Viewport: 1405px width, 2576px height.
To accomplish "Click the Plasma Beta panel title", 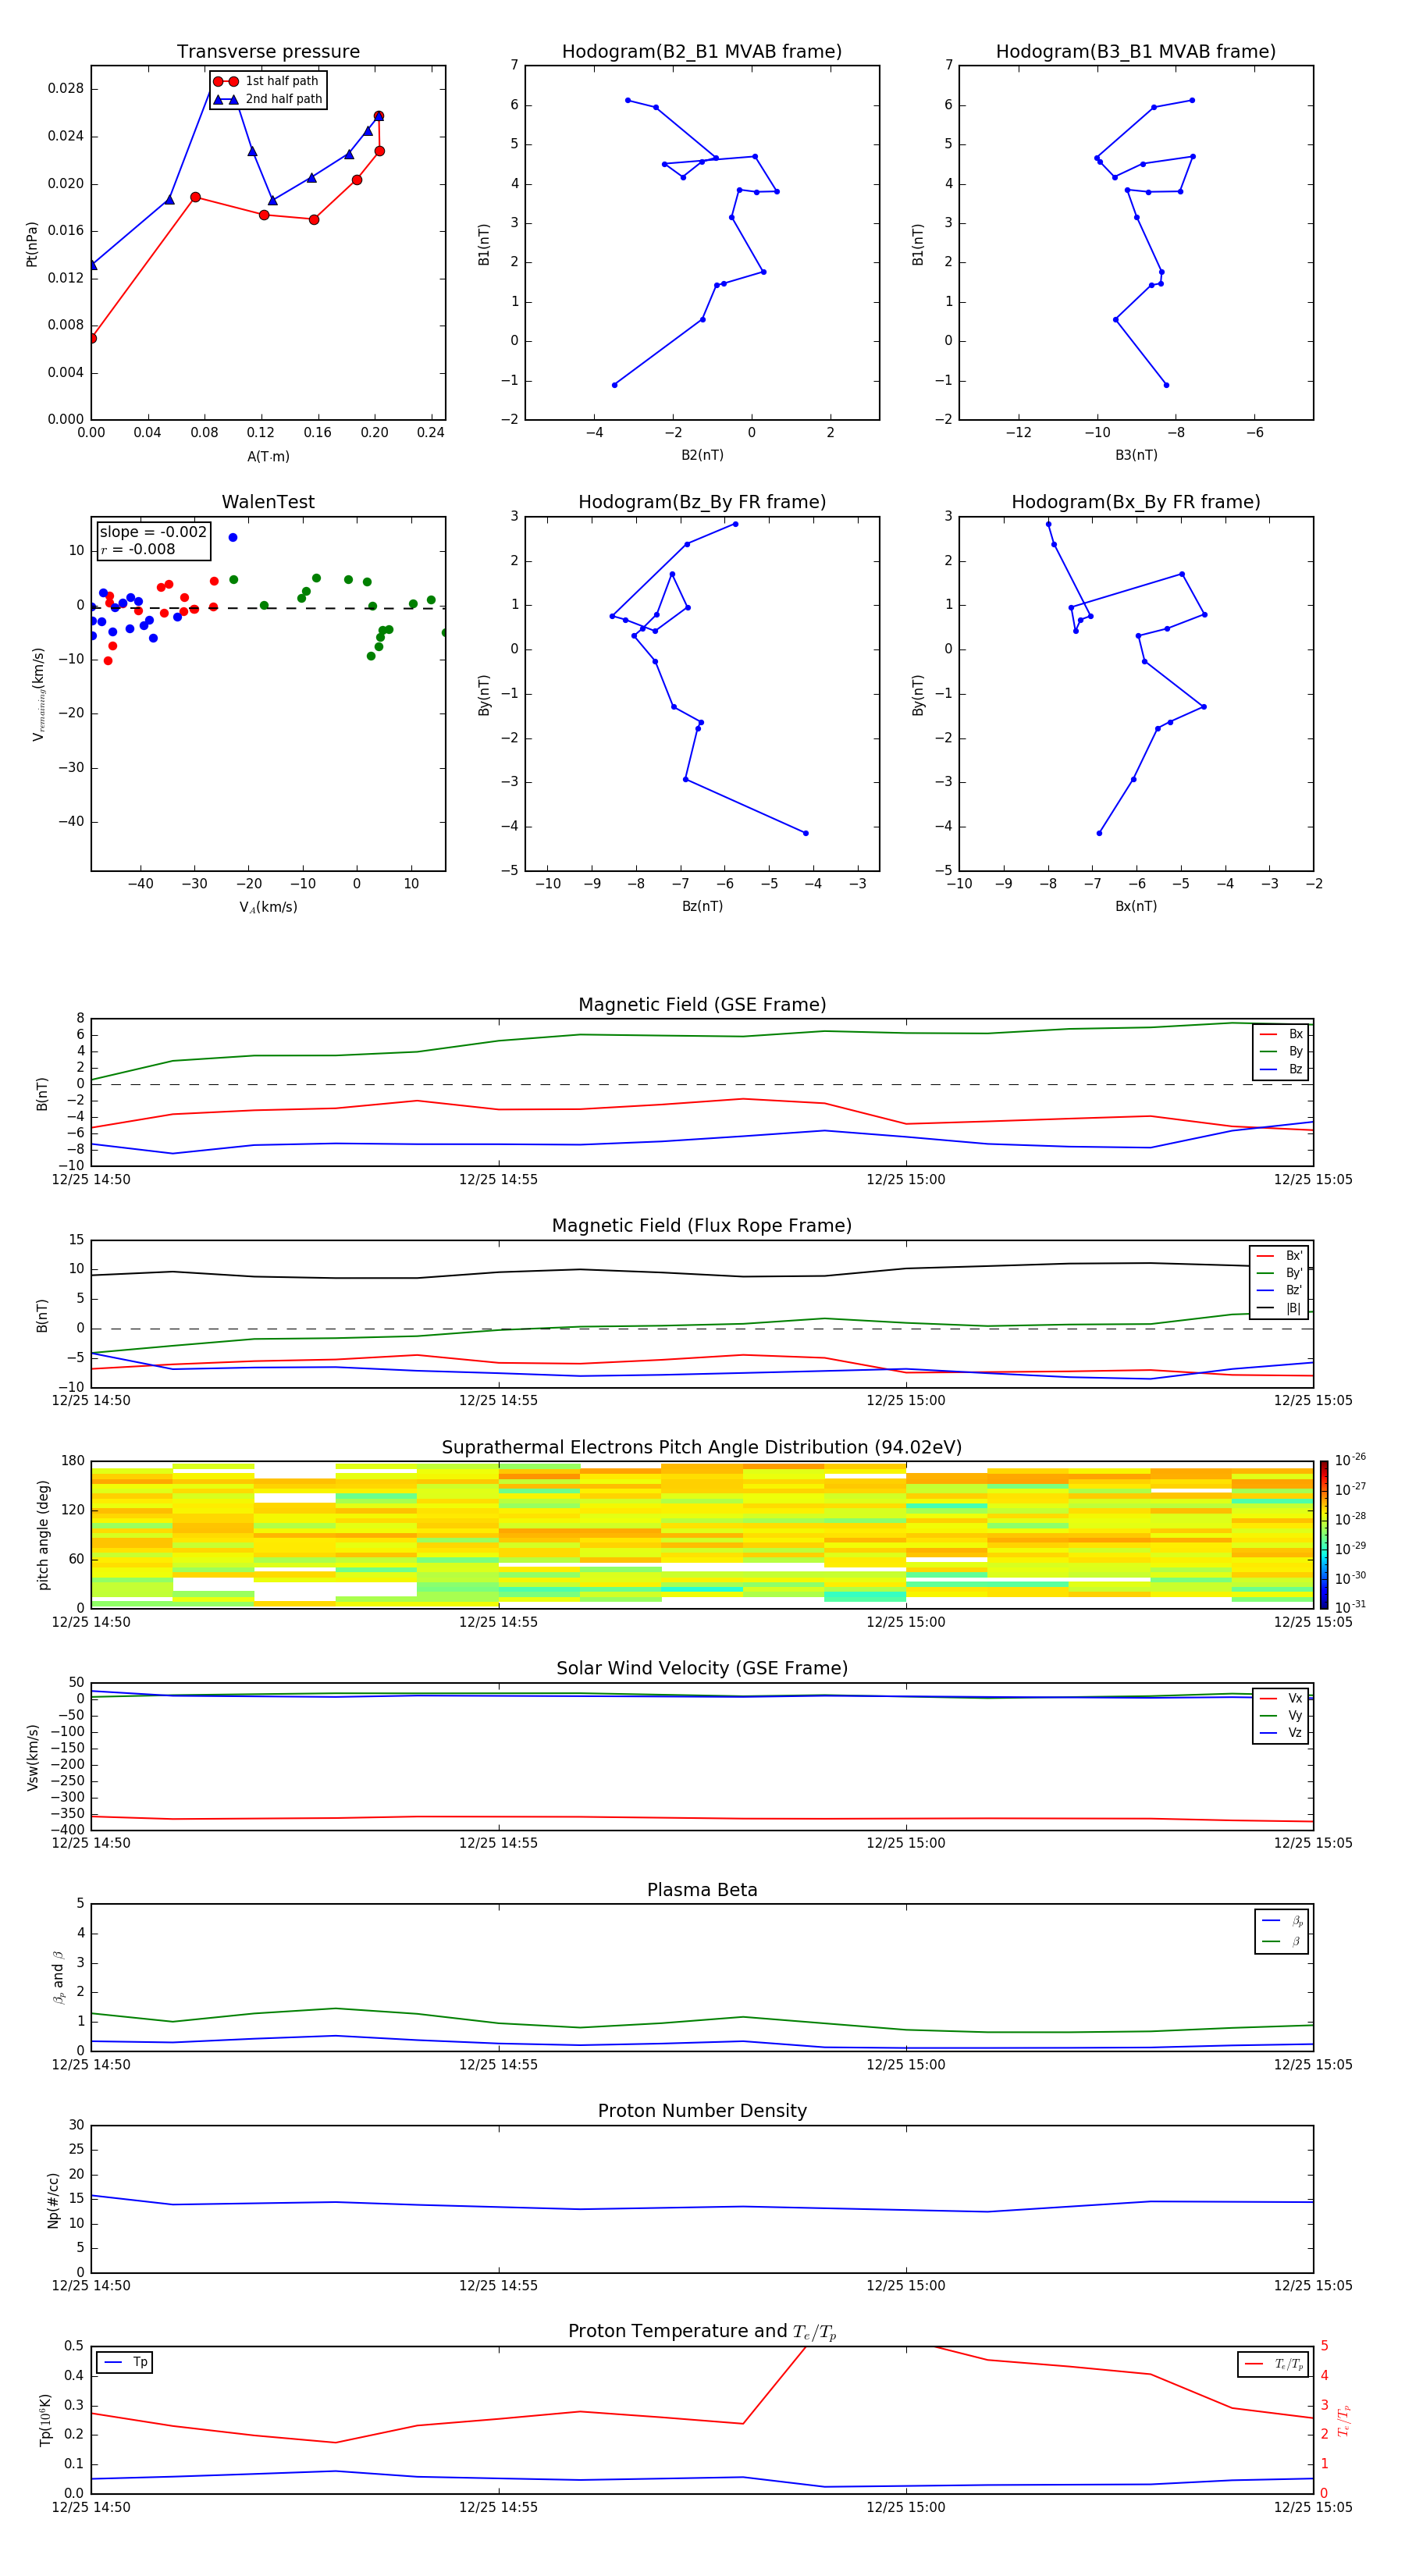I will 702,1891.
